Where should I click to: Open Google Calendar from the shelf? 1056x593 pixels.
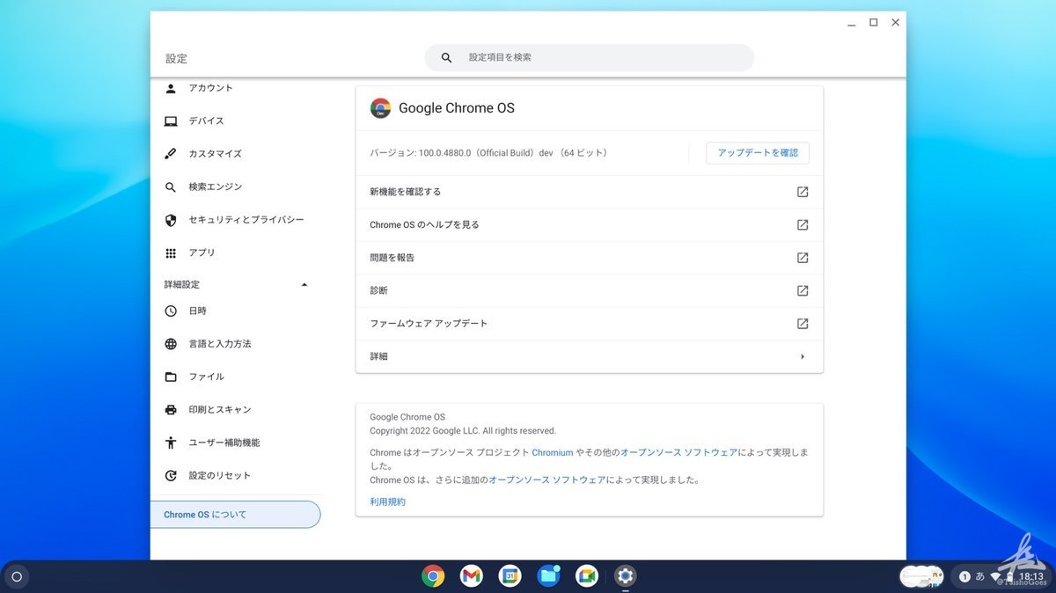pos(510,576)
